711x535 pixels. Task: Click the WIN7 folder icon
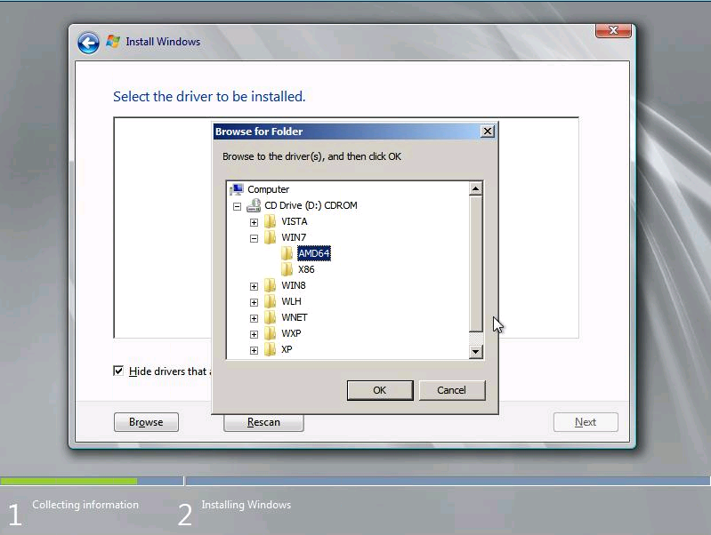coord(271,237)
